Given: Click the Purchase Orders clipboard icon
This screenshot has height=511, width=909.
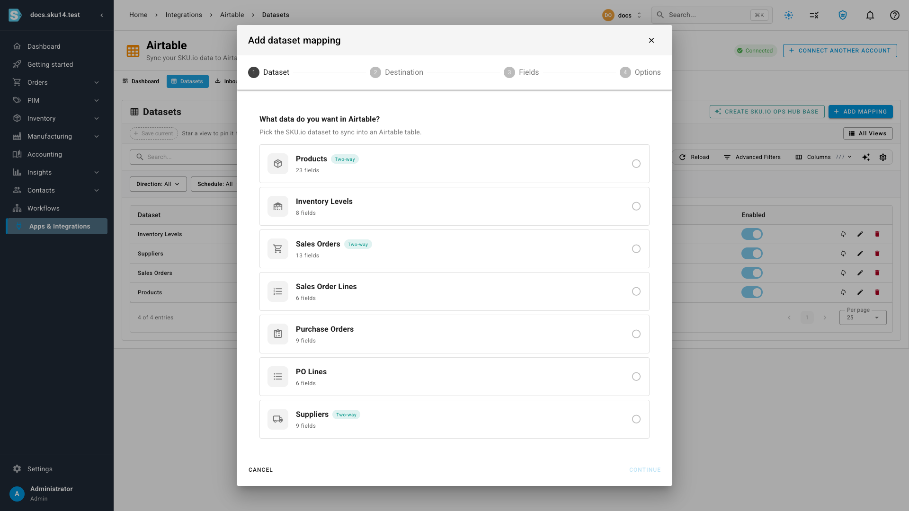Looking at the screenshot, I should (x=278, y=334).
